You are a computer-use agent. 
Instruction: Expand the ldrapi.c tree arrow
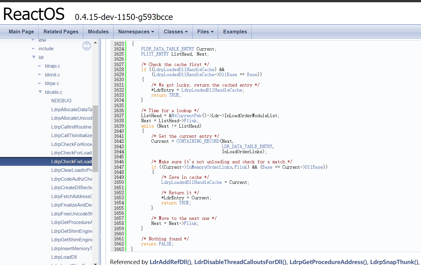40,66
